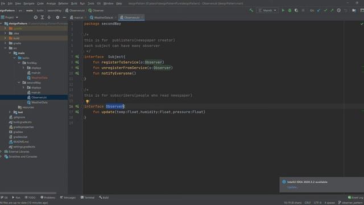Screen dimensions: 364x205
Task: Open Project panel settings gear
Action: pos(57,18)
